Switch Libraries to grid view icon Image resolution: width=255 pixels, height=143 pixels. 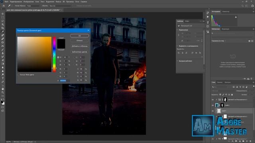(x=249, y=41)
